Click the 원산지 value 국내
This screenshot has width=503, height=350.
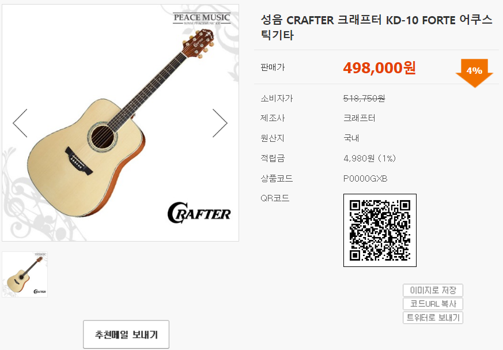pos(351,138)
